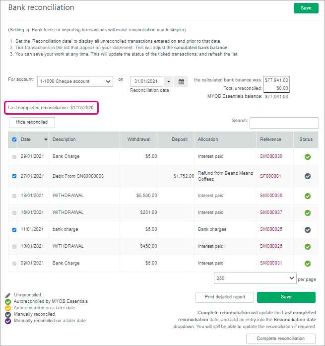The height and width of the screenshot is (346, 325).
Task: Open the 1-1000 Cheque account dropdown
Action: (75, 81)
